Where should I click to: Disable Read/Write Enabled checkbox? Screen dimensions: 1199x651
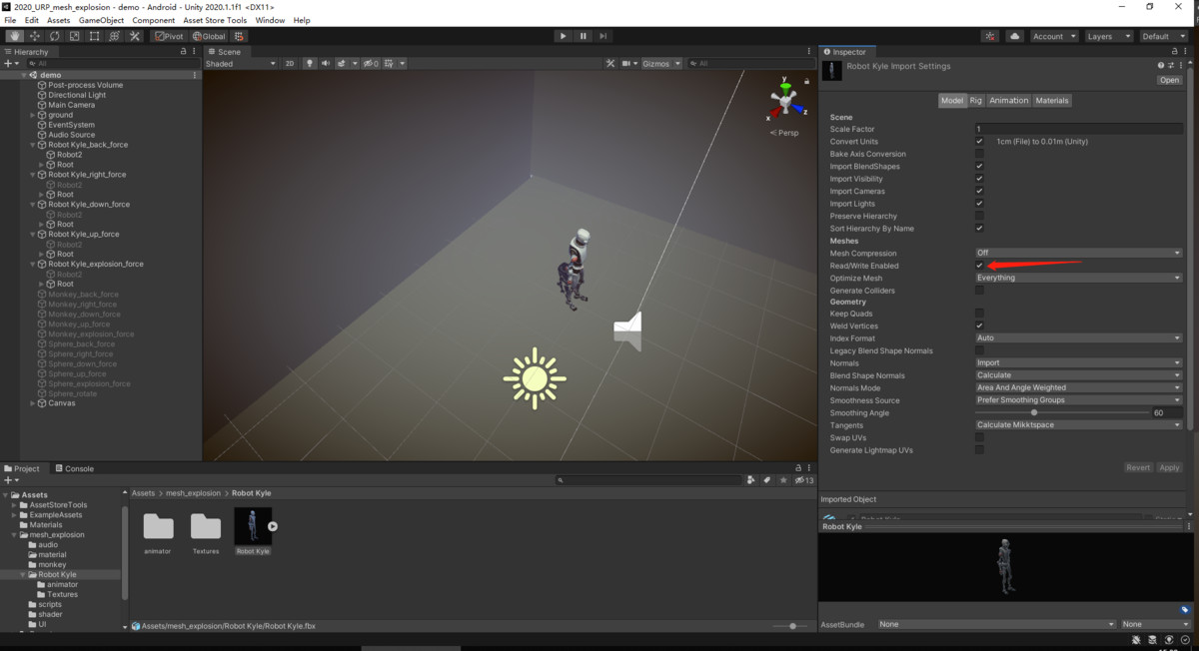coord(979,265)
